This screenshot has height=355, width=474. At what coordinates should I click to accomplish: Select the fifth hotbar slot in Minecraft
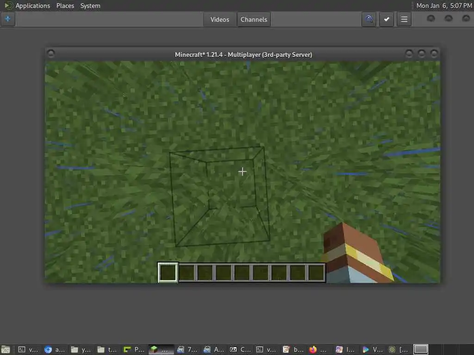pyautogui.click(x=242, y=272)
